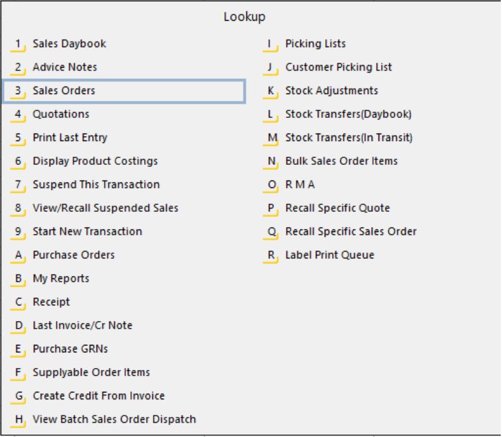Select the Receipt option
The height and width of the screenshot is (437, 502).
pyautogui.click(x=51, y=302)
